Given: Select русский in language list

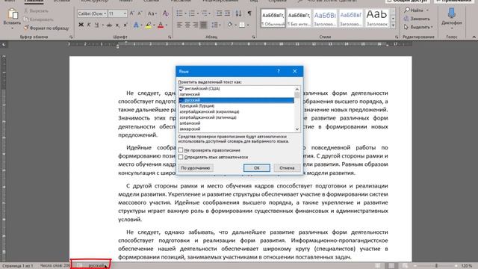Looking at the screenshot, I should point(236,100).
